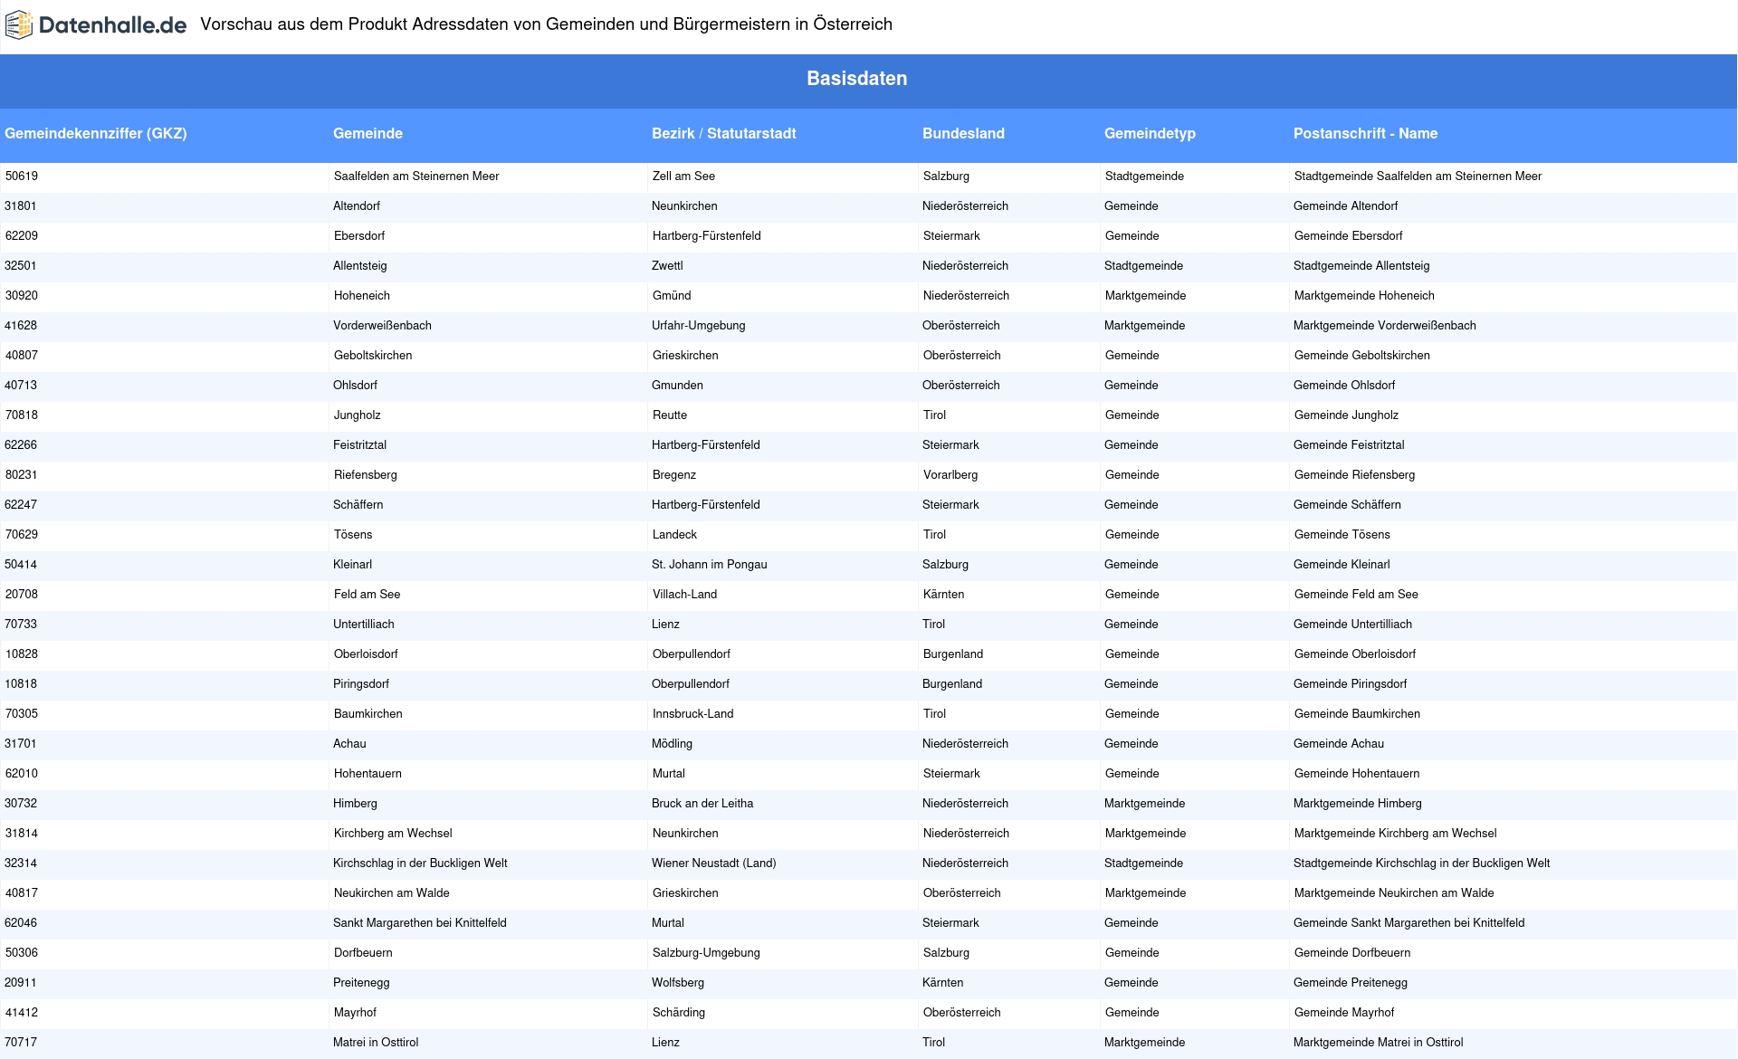Click Gemeinde Piringsdorf postal name cell
This screenshot has height=1059, width=1738.
tap(1513, 684)
